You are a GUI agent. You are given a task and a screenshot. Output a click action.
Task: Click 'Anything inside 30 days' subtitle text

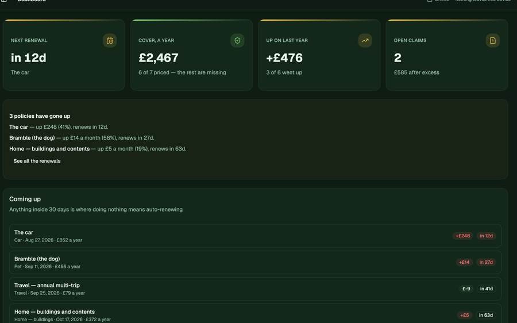pyautogui.click(x=96, y=210)
